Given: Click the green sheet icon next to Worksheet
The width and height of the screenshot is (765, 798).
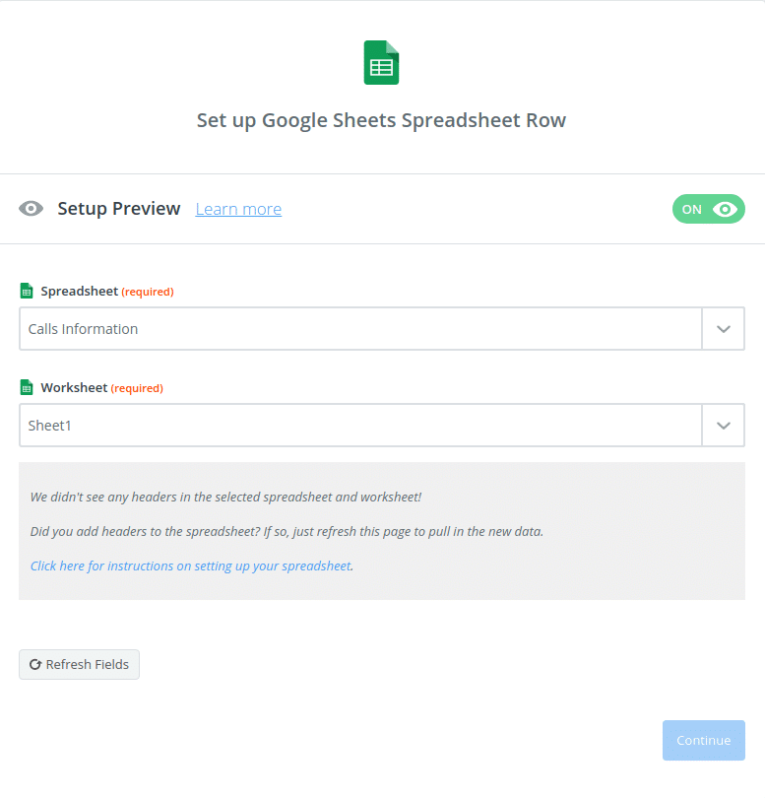Looking at the screenshot, I should tap(26, 387).
